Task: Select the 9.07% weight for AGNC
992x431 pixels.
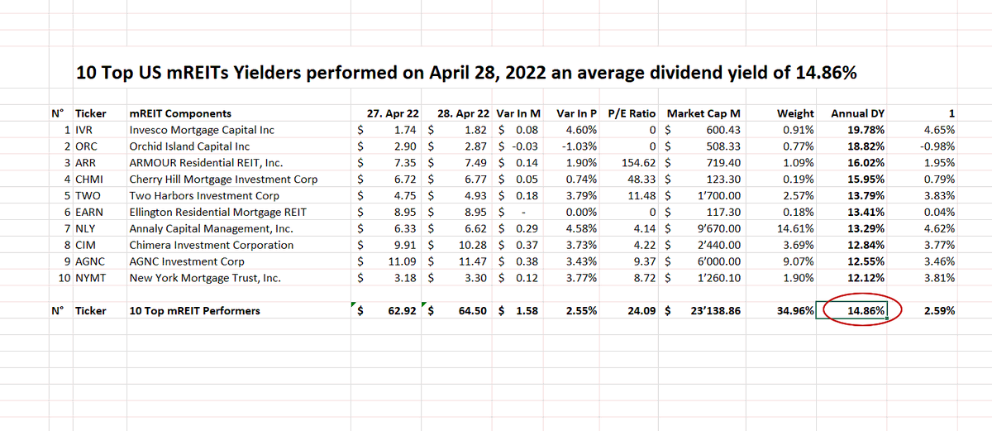Action: coord(799,261)
